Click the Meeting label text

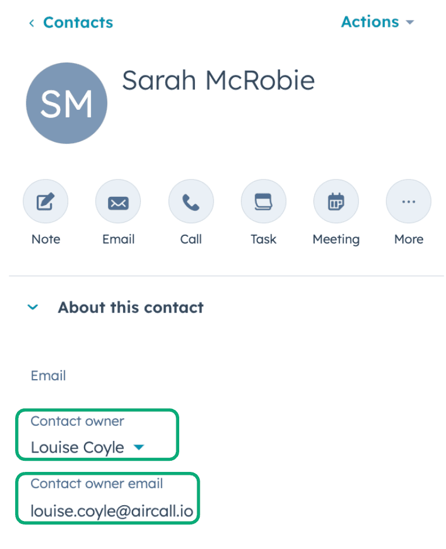[336, 239]
